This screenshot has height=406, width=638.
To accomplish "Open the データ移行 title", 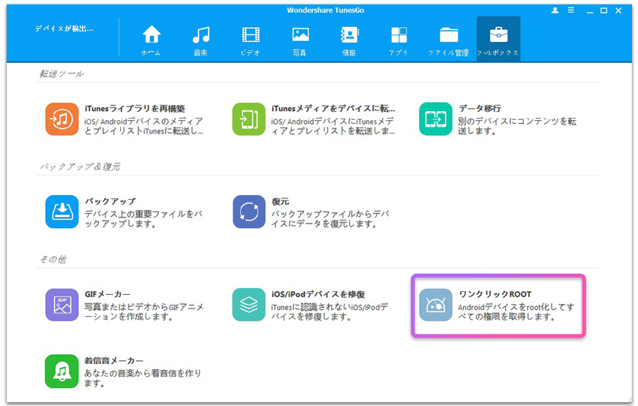I will click(x=480, y=109).
